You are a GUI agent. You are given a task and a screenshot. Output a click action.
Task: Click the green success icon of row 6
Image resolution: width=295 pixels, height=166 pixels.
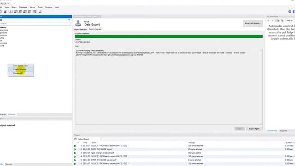point(75,164)
